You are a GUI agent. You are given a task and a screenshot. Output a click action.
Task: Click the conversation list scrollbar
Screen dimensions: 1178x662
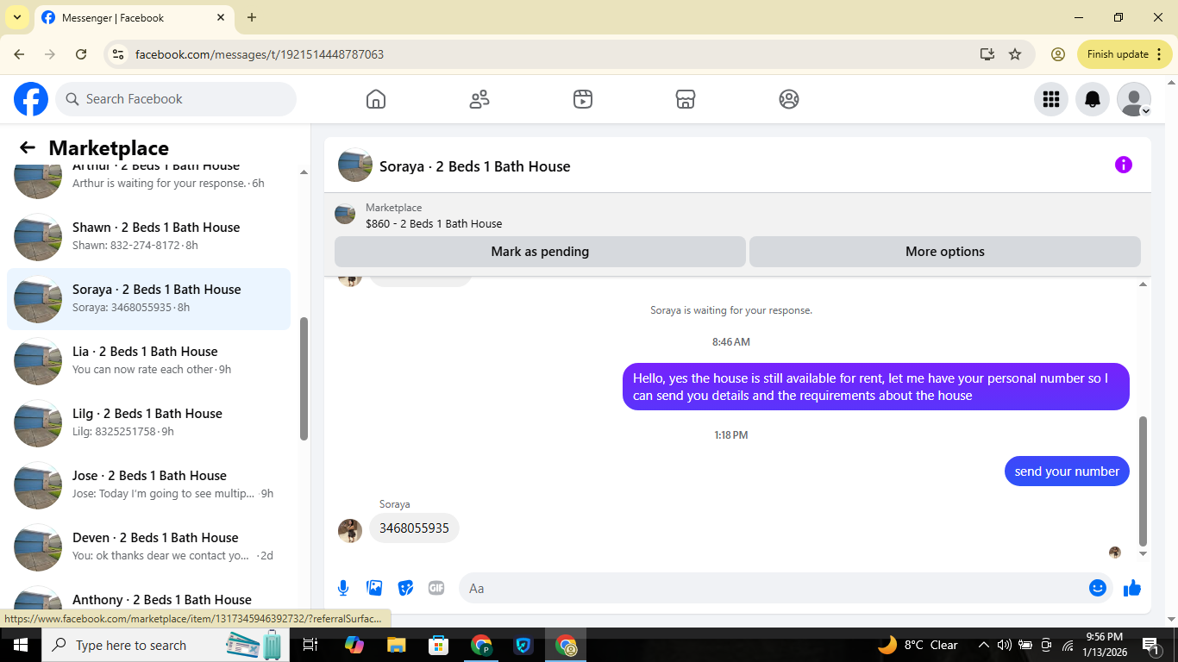click(x=304, y=379)
